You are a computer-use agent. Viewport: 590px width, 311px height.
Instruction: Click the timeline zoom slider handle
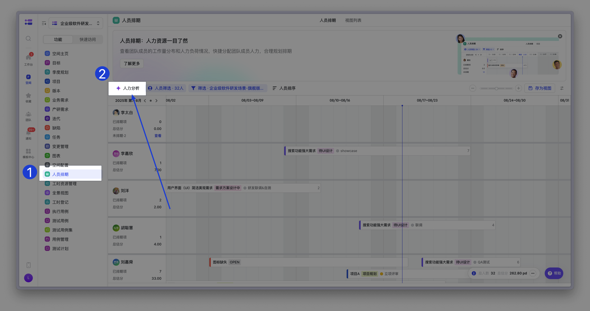(497, 88)
